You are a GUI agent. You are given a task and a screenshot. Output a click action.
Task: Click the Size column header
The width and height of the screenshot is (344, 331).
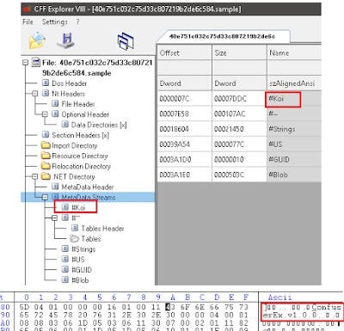(x=239, y=52)
